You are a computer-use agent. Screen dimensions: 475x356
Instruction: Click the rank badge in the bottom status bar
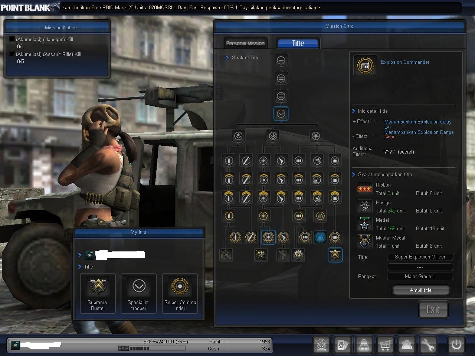[x=15, y=345]
